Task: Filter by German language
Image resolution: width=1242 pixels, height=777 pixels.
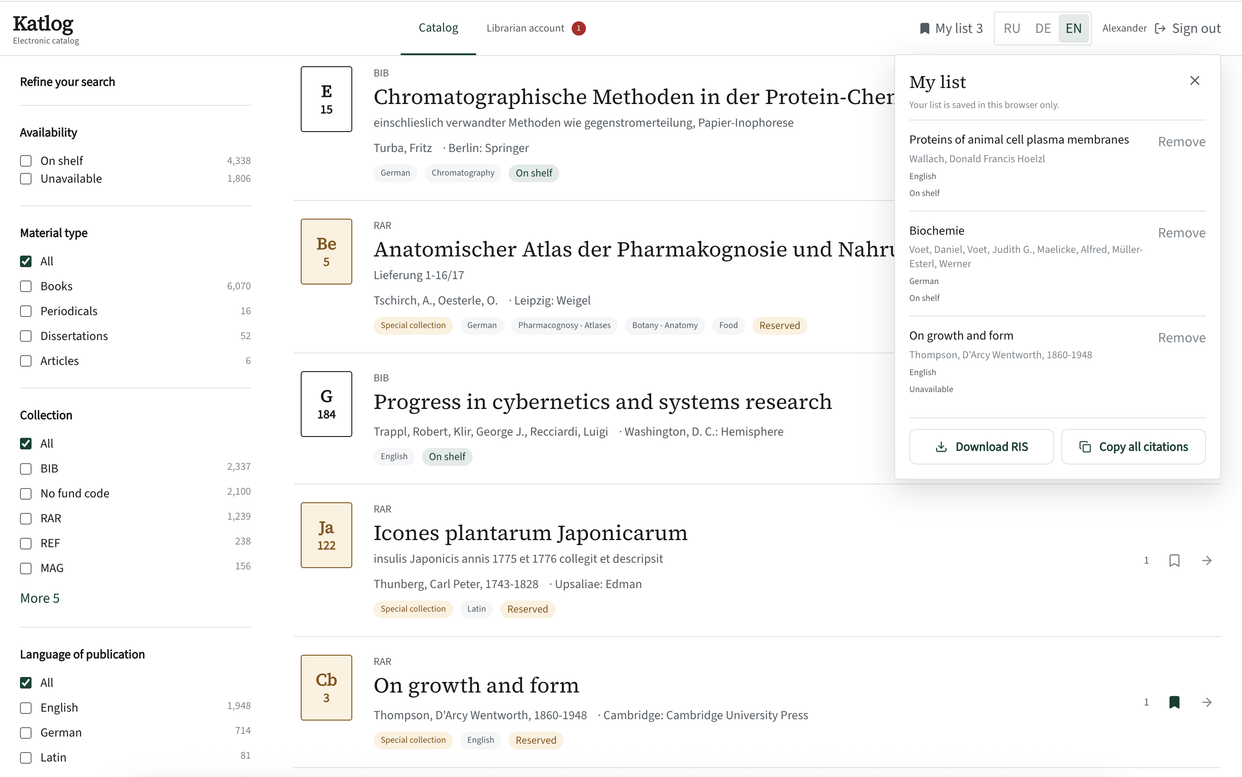Action: pos(26,732)
